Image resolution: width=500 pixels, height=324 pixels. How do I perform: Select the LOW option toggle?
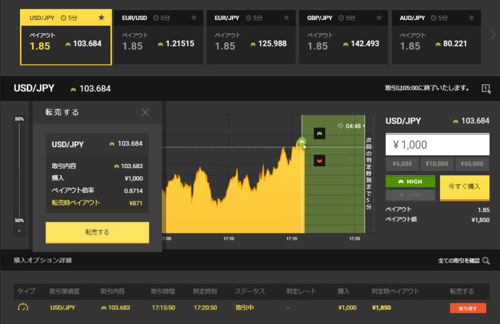tap(410, 194)
